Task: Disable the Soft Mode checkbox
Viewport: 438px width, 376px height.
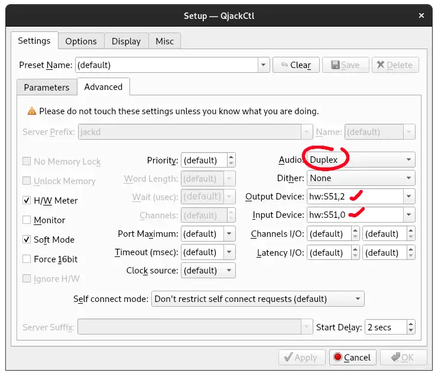Action: coord(27,239)
